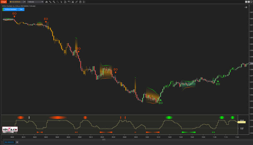The width and height of the screenshot is (253, 145).
Task: Open the Chart menu label
Action: 4,2
